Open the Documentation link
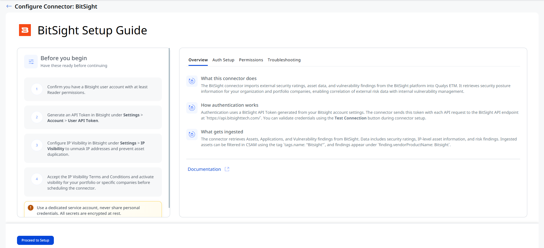The image size is (544, 248). (x=204, y=169)
